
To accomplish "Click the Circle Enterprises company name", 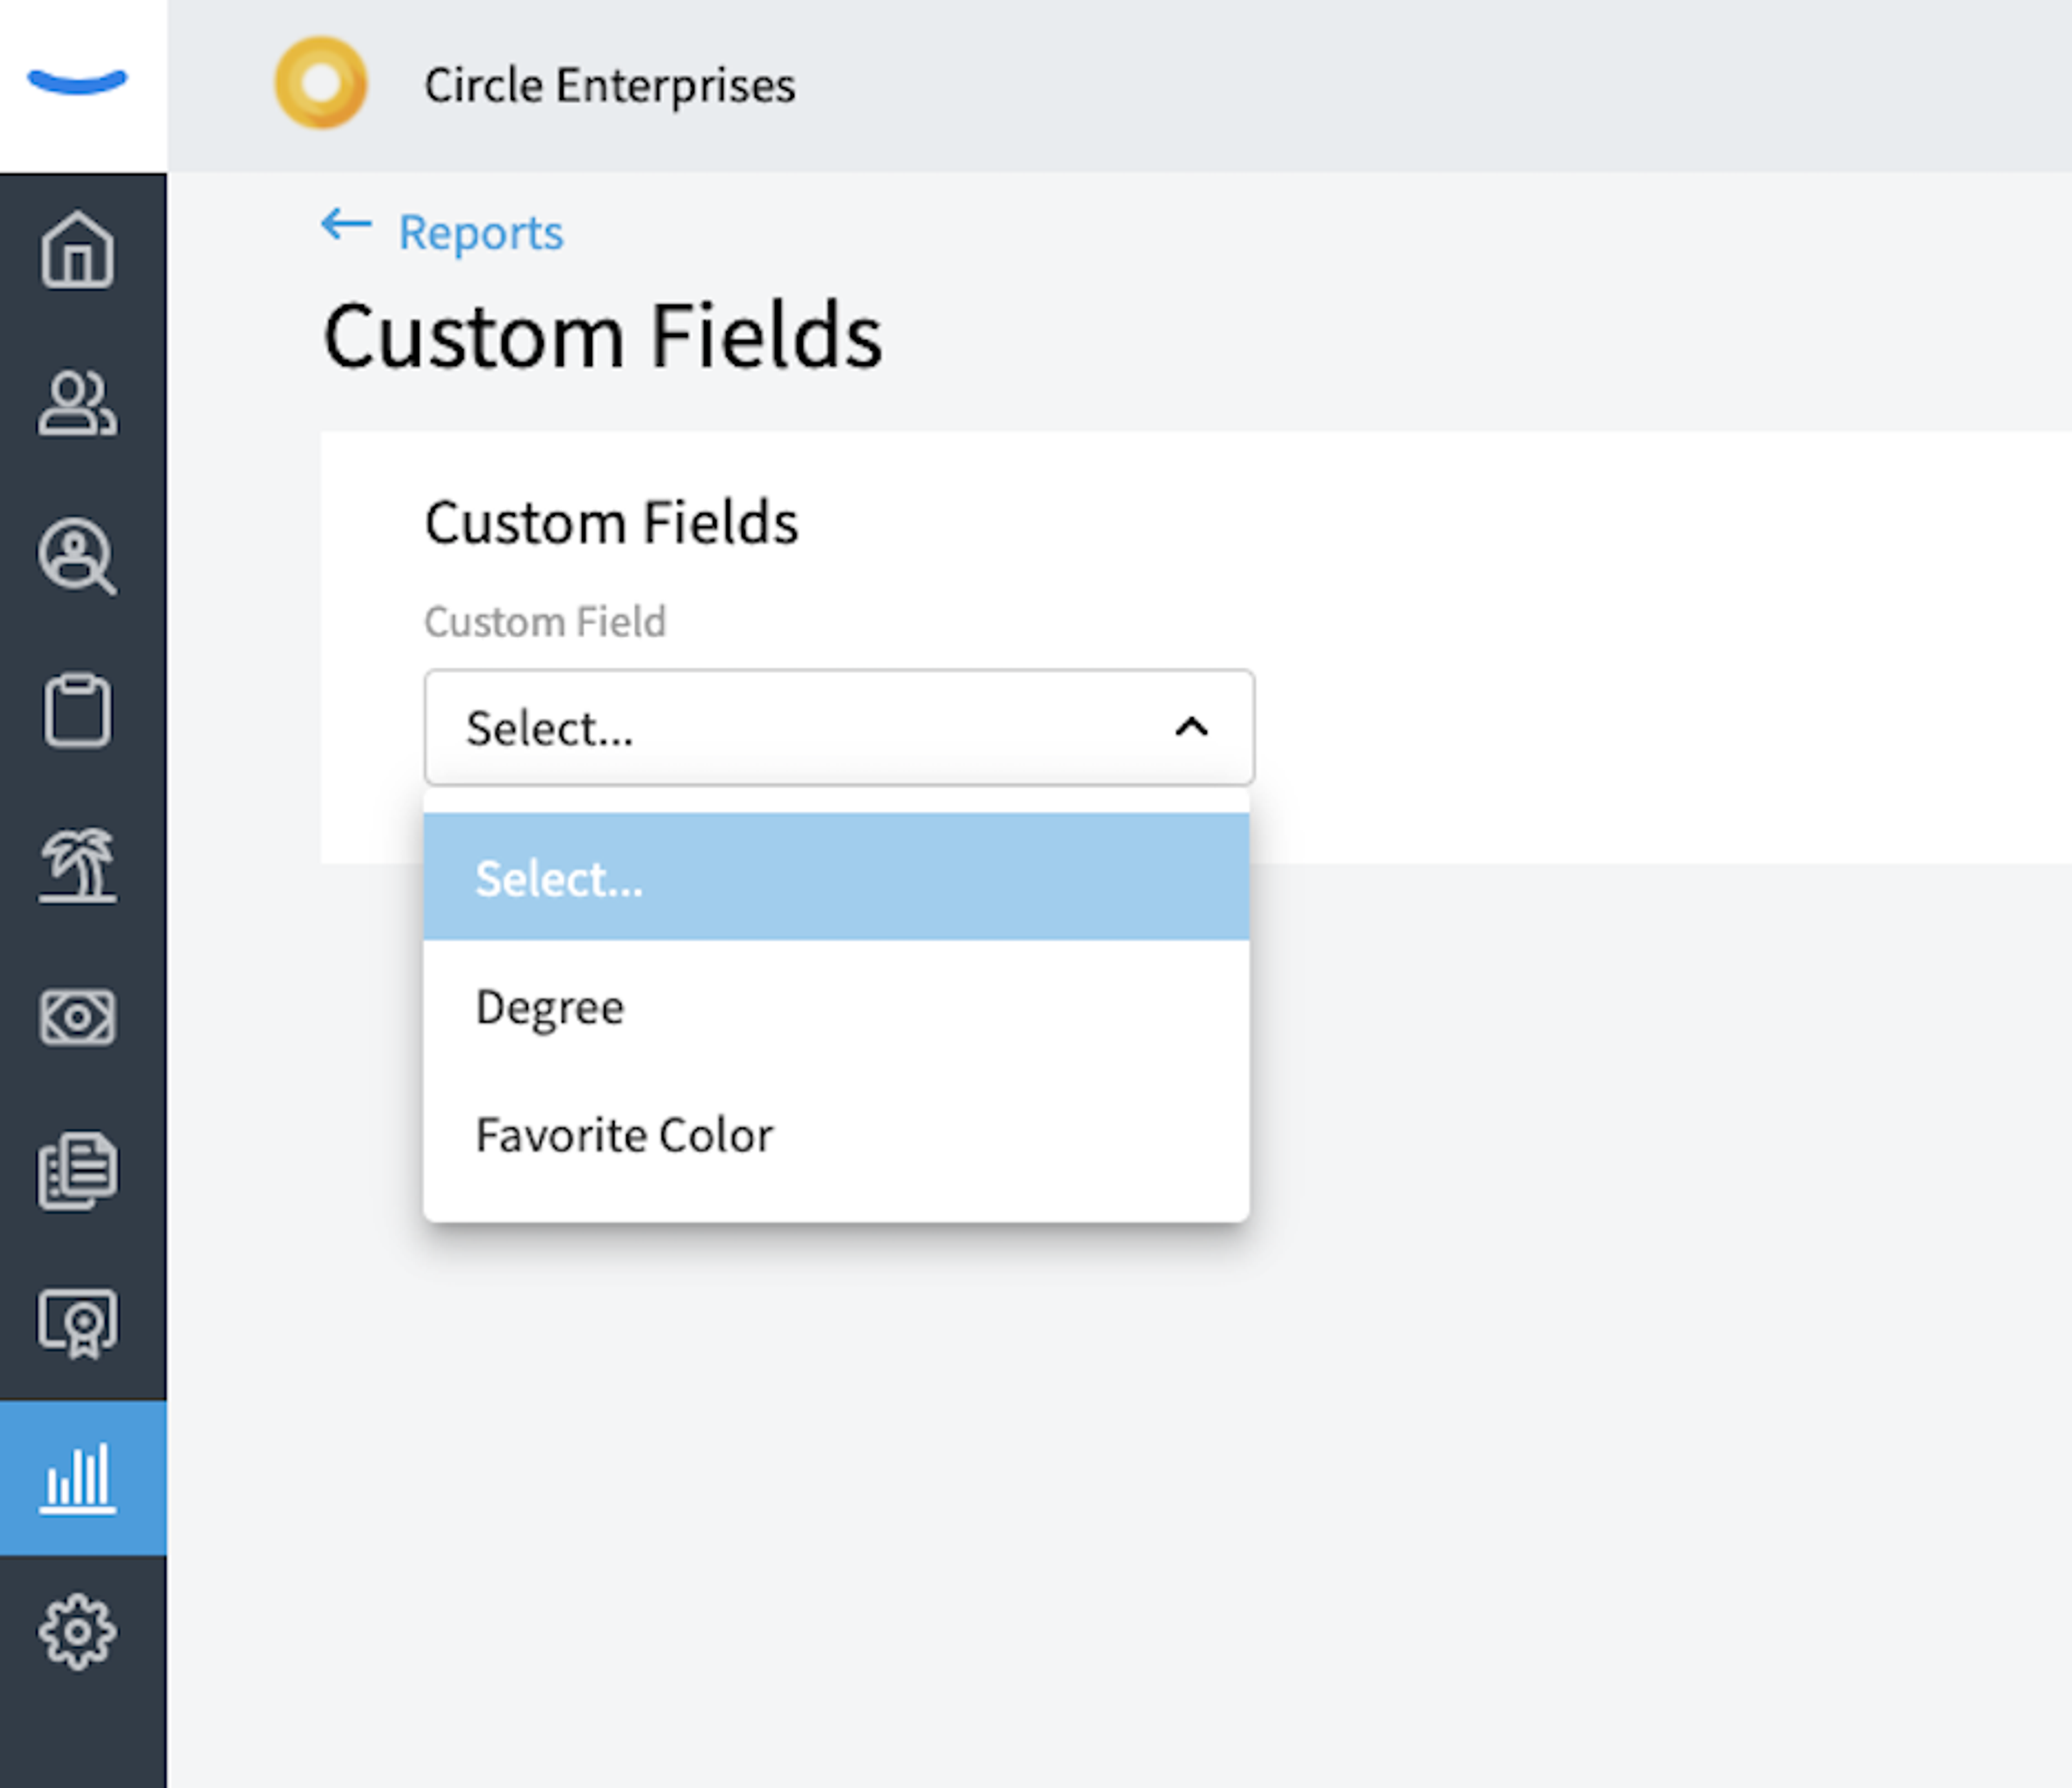I will tap(610, 85).
